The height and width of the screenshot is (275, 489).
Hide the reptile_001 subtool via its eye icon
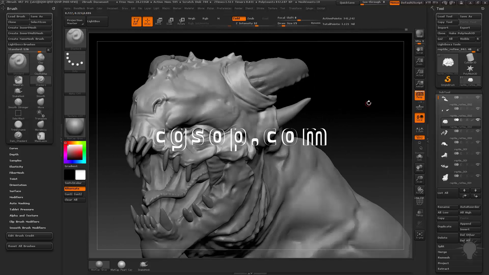click(478, 142)
